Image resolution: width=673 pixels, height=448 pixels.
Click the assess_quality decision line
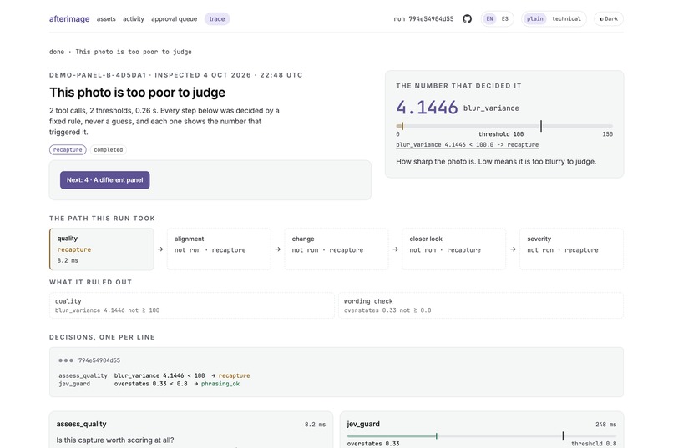click(x=154, y=375)
